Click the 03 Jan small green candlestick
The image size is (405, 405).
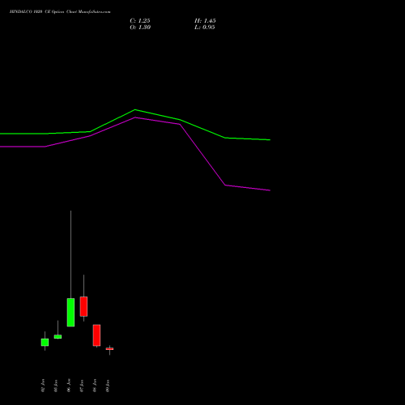58,336
